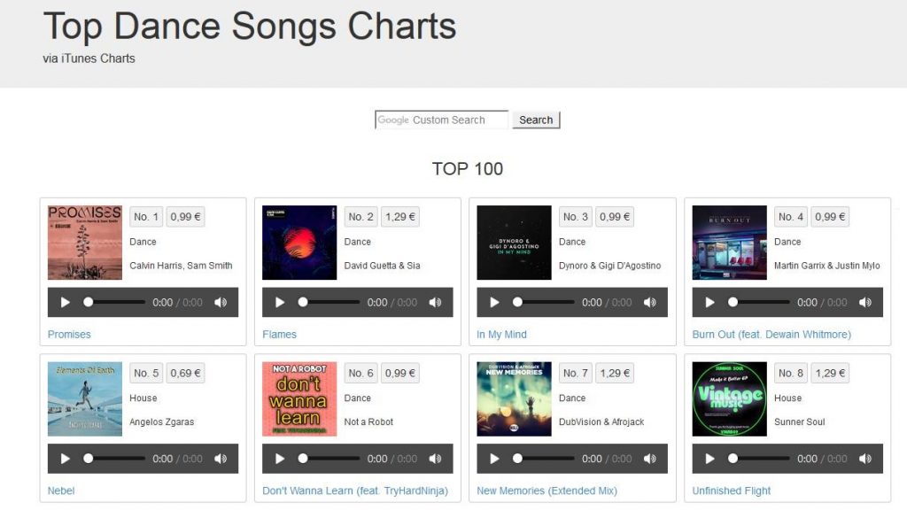
Task: Open Burn Out (feat. Dewain Whitmore) link
Action: click(771, 334)
